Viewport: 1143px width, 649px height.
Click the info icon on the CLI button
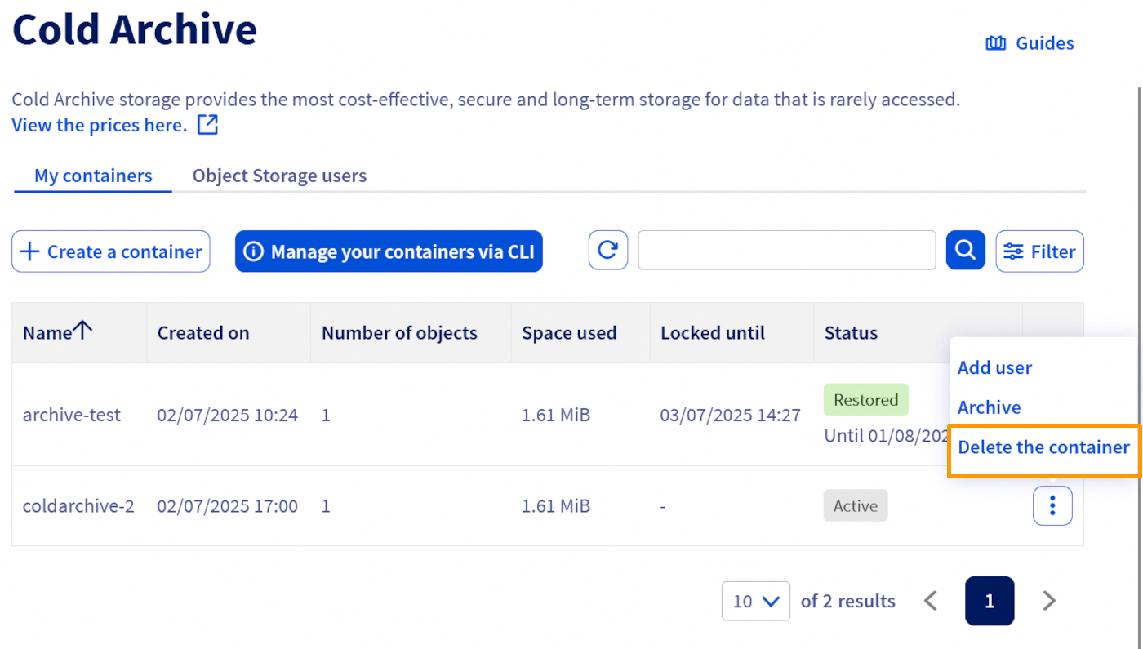[x=256, y=251]
